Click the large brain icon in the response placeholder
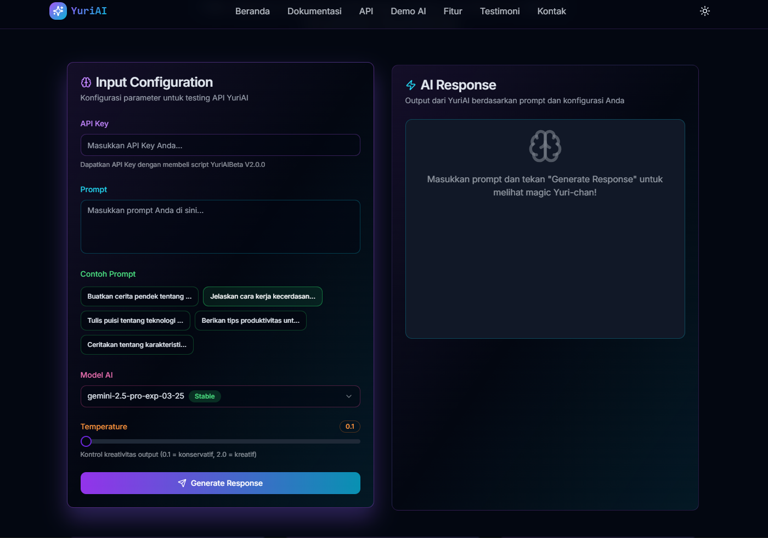 coord(545,146)
